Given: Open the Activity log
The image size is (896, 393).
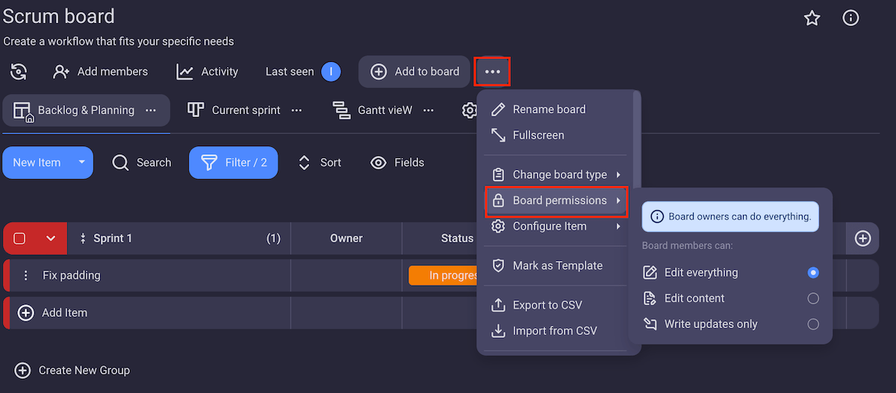Looking at the screenshot, I should (x=208, y=72).
